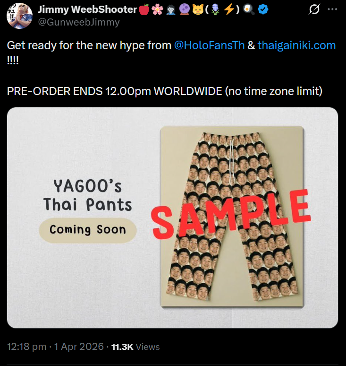The height and width of the screenshot is (366, 346).
Task: Open the three-dot more options menu
Action: click(x=332, y=9)
